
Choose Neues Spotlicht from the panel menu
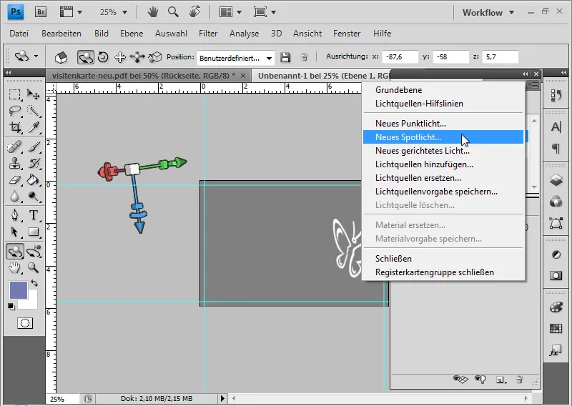pyautogui.click(x=443, y=137)
